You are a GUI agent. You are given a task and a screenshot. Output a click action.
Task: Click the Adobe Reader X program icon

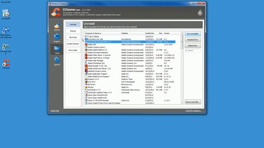[x=86, y=66]
